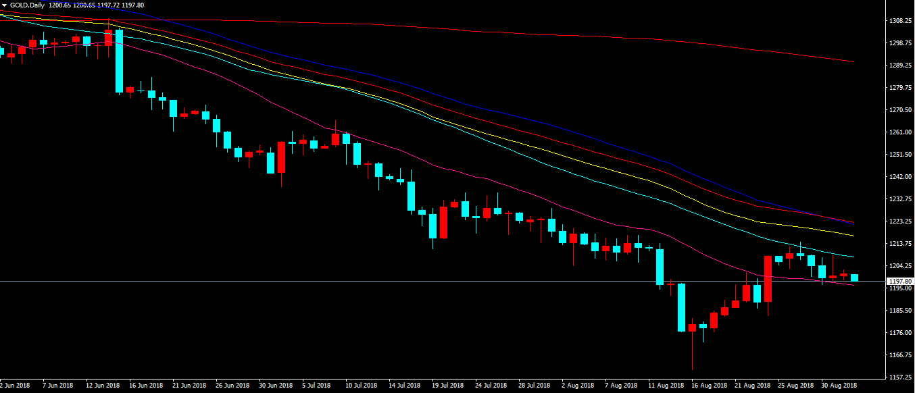Click the 12 Jun 2018 date label
Viewport: 915px width, 393px height.
click(x=103, y=386)
